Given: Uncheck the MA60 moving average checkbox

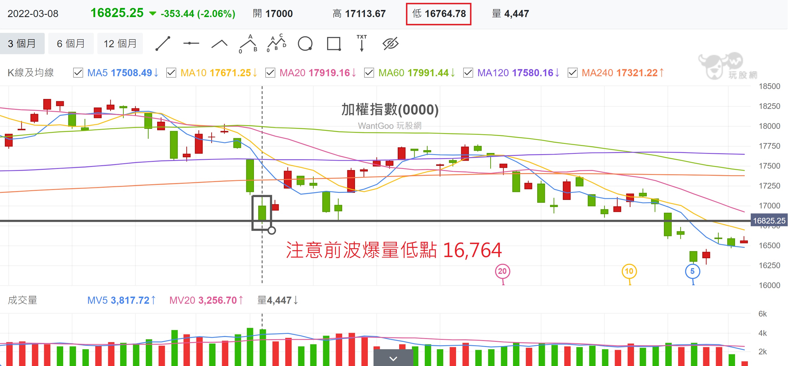Looking at the screenshot, I should coord(369,73).
